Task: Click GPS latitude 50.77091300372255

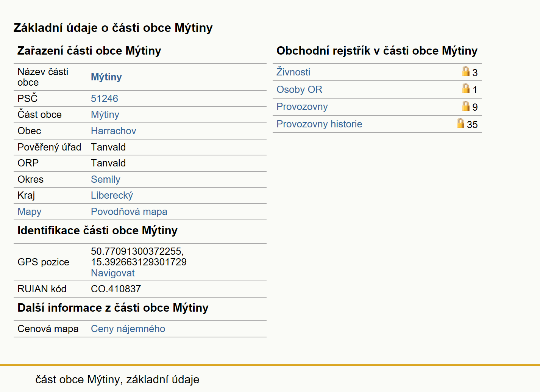Action: tap(137, 251)
